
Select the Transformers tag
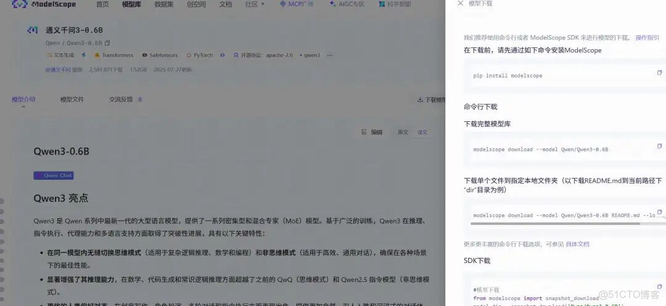114,55
